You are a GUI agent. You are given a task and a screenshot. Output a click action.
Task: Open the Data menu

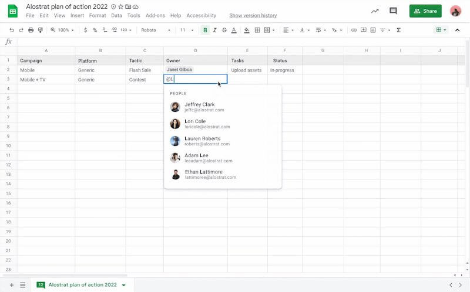tap(116, 15)
